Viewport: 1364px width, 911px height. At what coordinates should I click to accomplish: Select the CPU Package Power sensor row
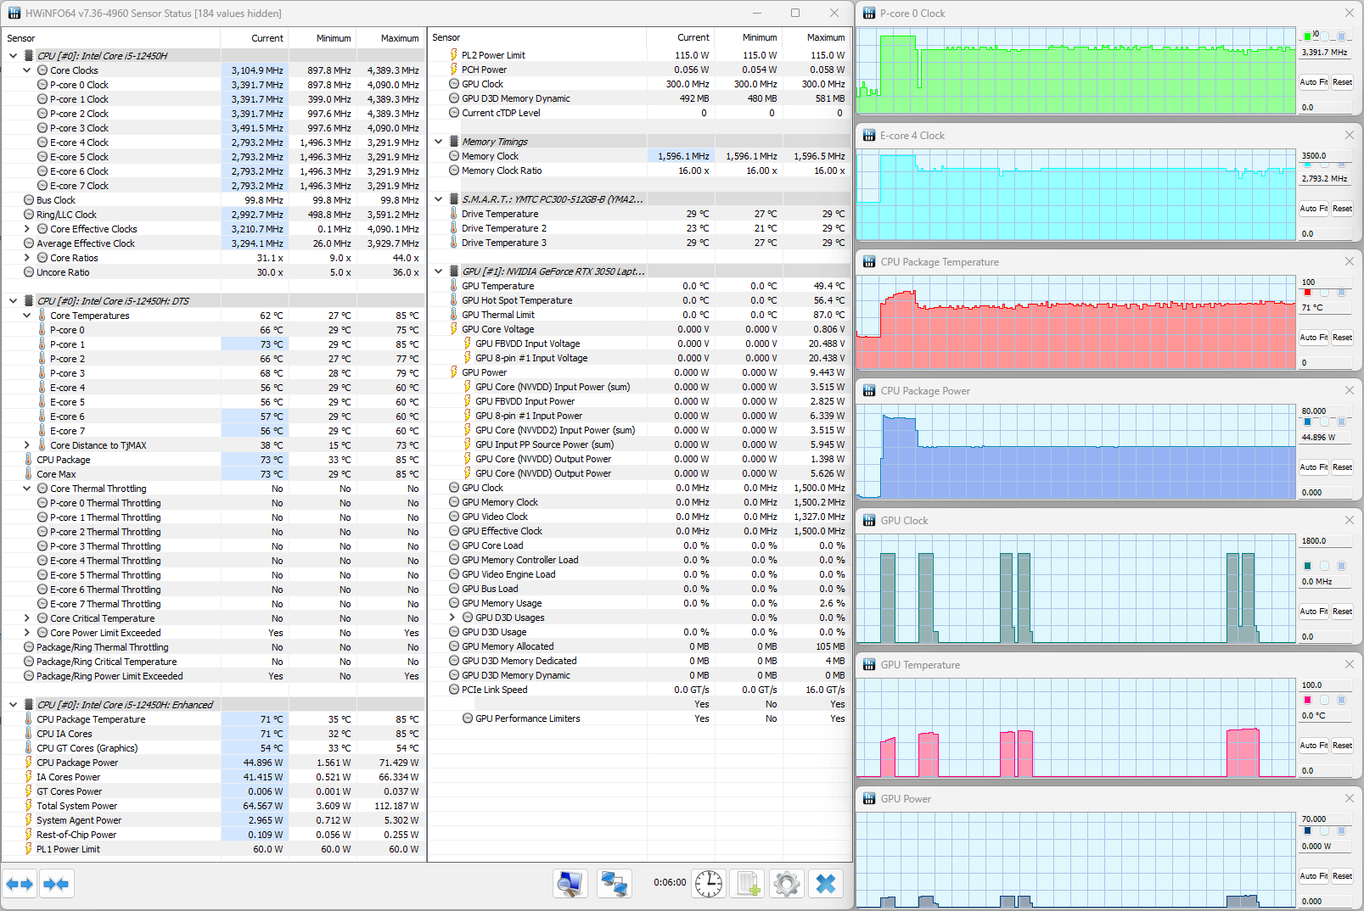pyautogui.click(x=77, y=763)
